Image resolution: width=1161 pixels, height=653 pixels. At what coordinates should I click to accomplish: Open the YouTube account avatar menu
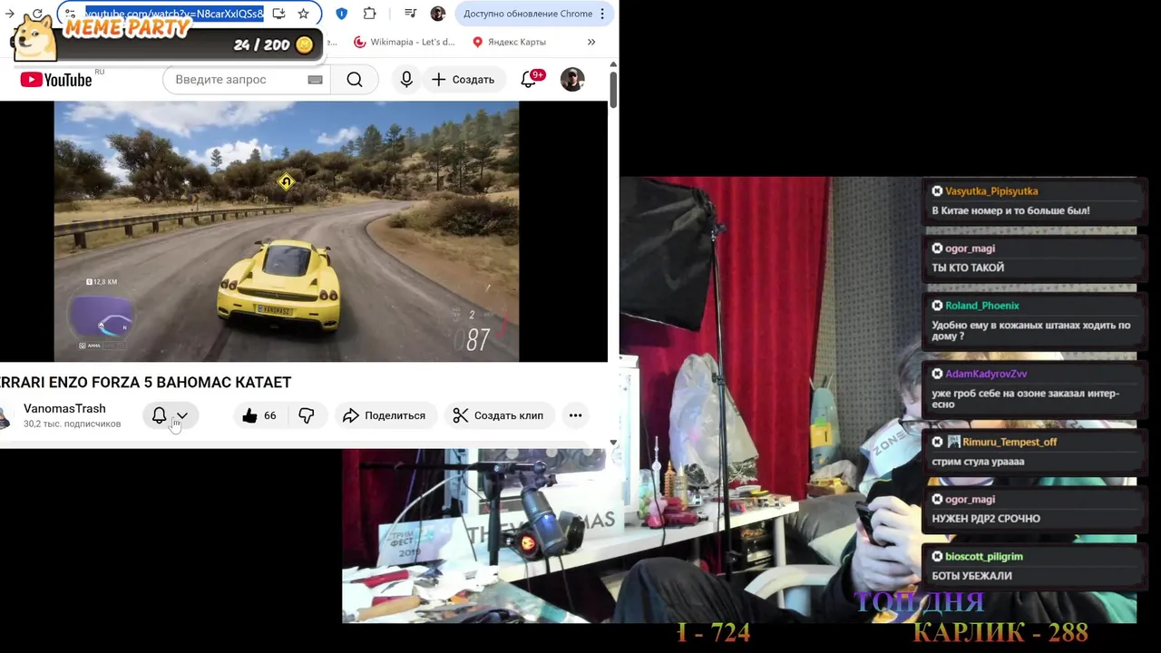coord(572,80)
